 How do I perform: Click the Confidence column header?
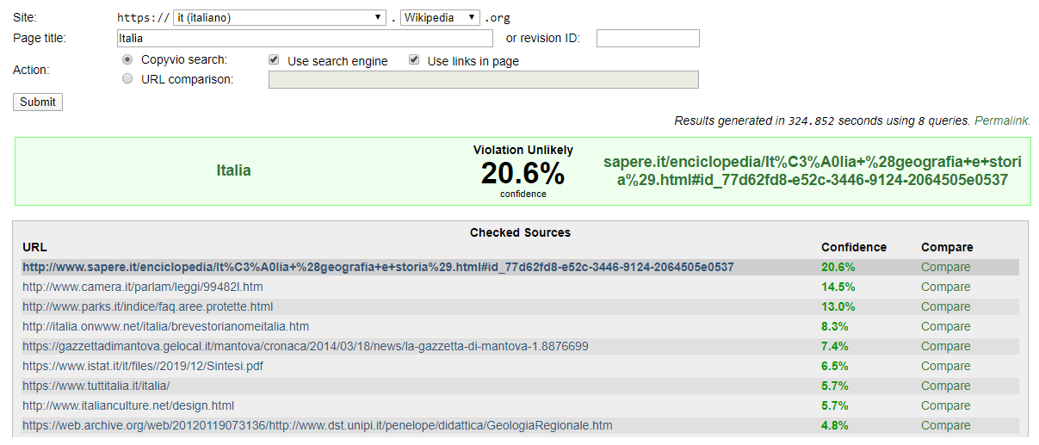point(854,247)
